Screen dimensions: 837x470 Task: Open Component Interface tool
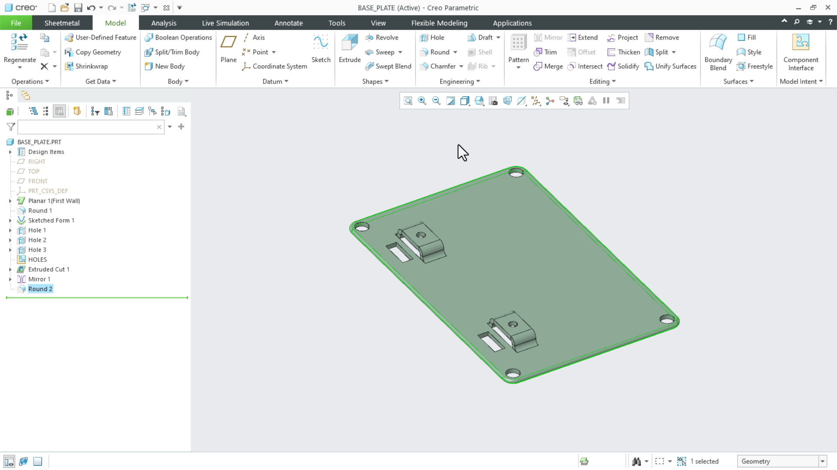coord(801,52)
